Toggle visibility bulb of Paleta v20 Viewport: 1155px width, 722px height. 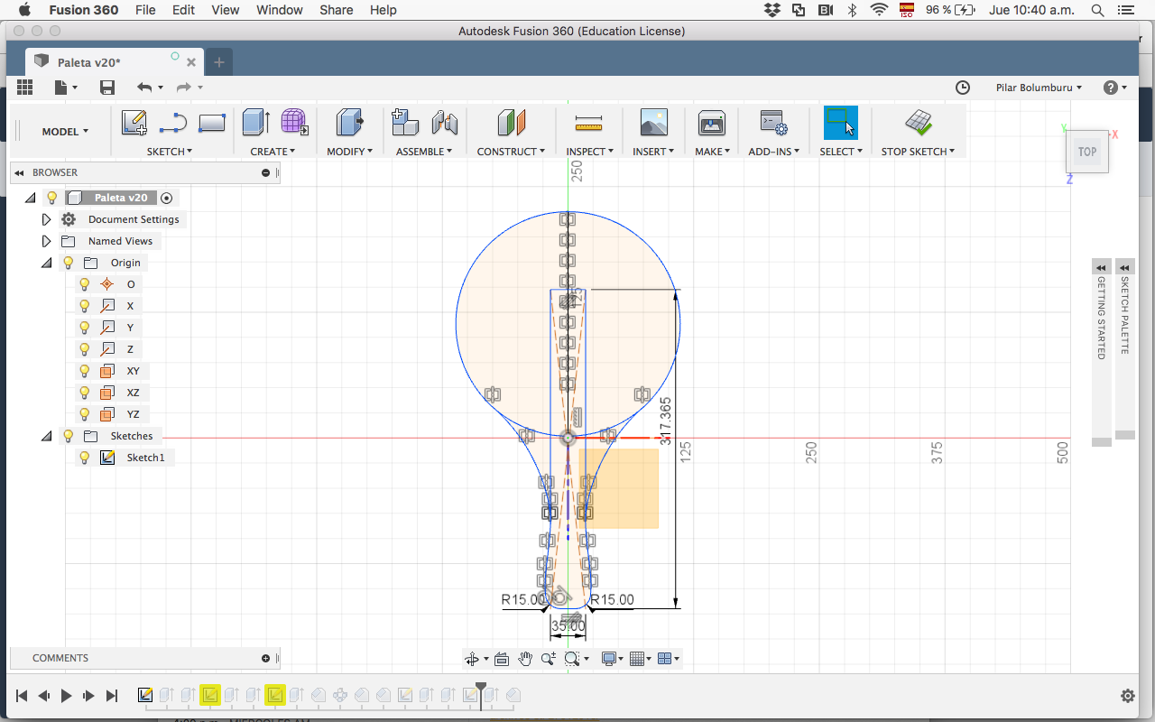(51, 198)
